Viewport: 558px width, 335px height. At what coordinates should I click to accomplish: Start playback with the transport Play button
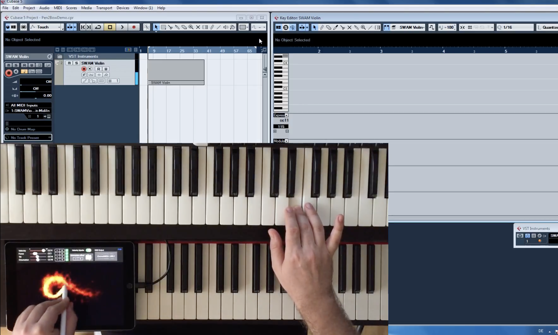tap(122, 27)
